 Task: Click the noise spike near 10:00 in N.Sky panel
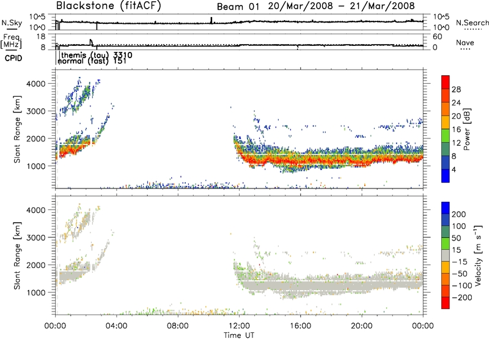coord(211,20)
